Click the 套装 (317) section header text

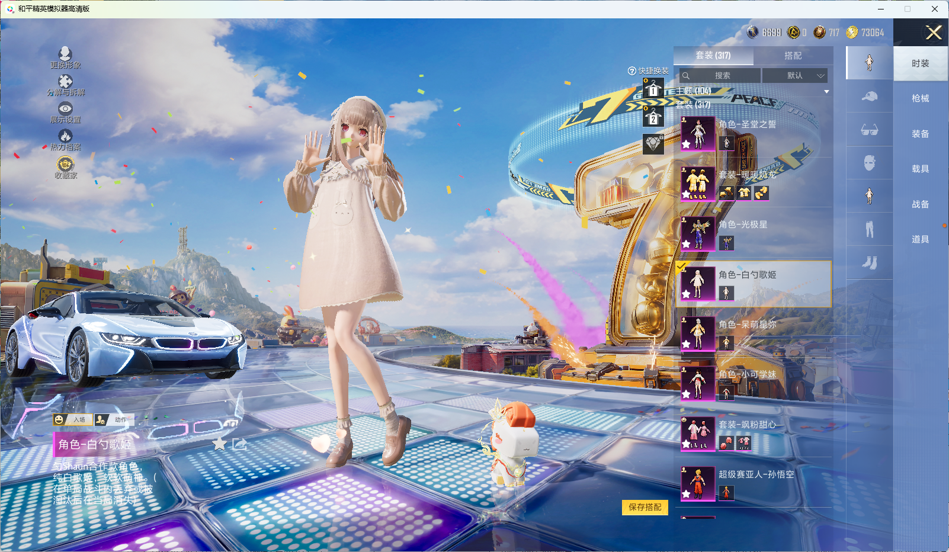[x=693, y=105]
